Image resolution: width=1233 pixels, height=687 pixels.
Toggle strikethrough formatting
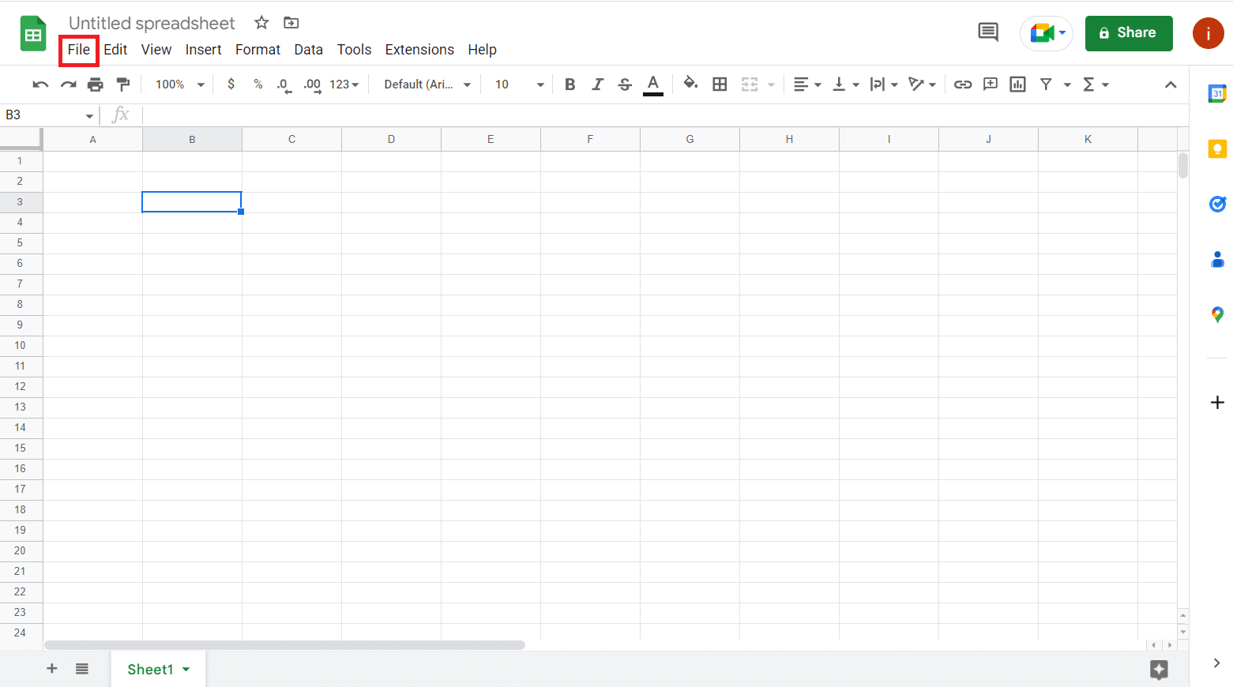coord(625,84)
